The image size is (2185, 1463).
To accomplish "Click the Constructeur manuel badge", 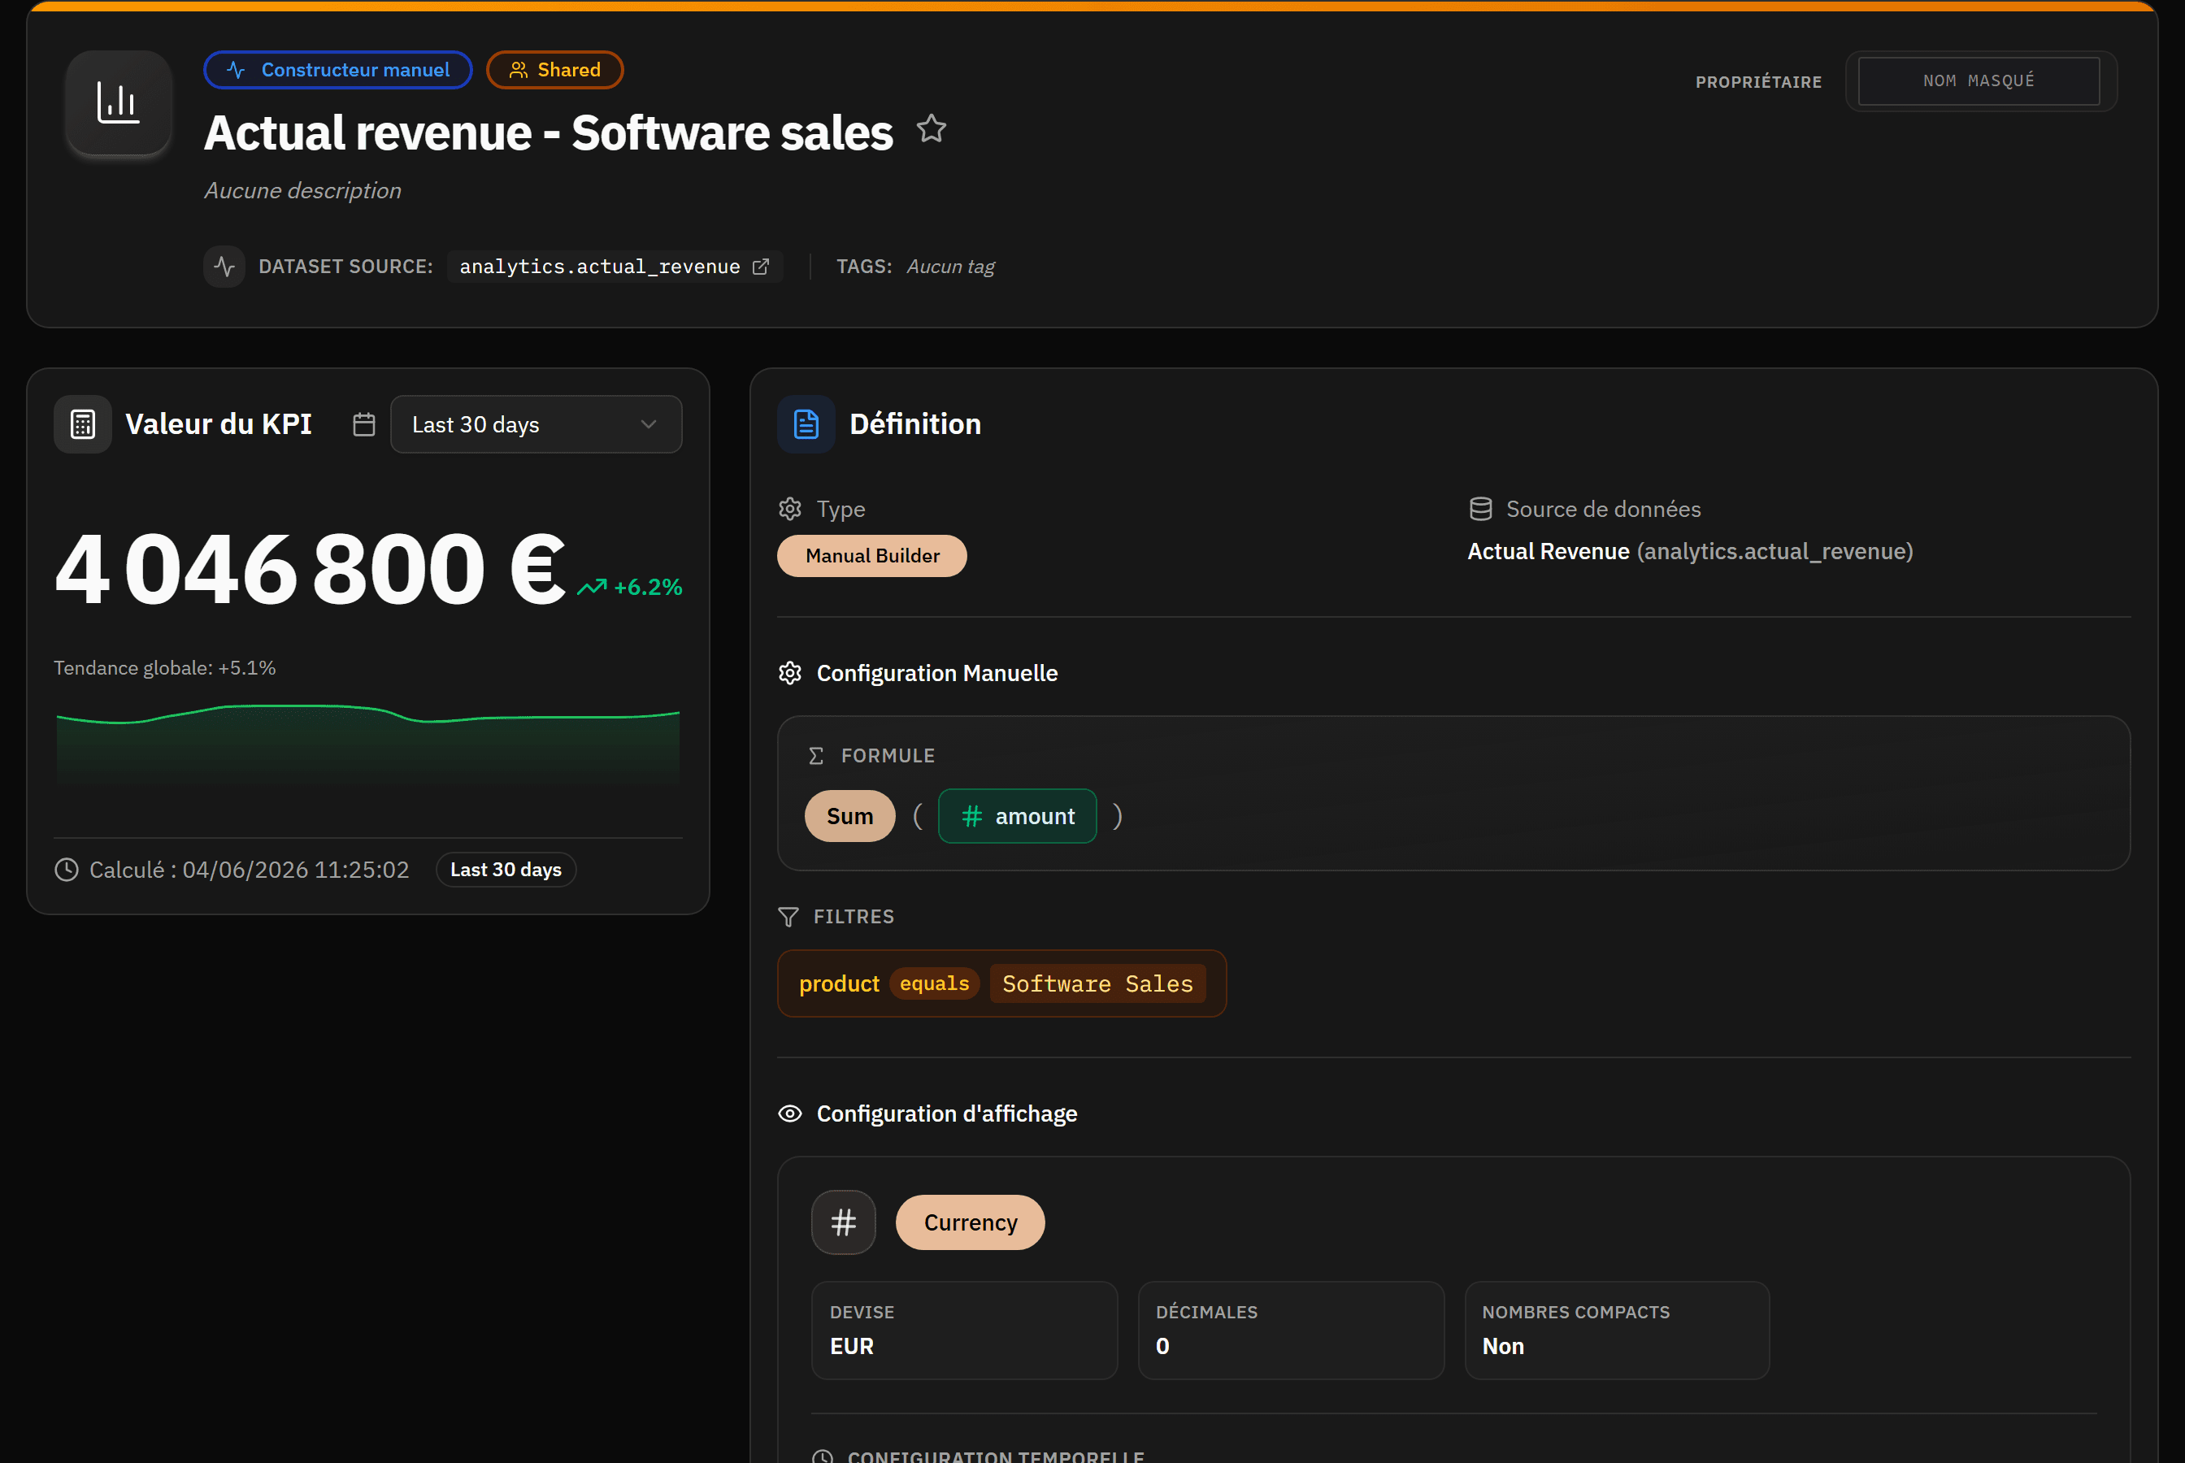I will click(337, 70).
